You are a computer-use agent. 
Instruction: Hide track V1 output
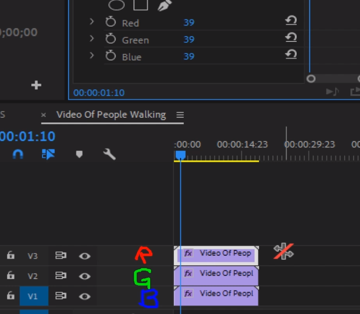click(85, 297)
